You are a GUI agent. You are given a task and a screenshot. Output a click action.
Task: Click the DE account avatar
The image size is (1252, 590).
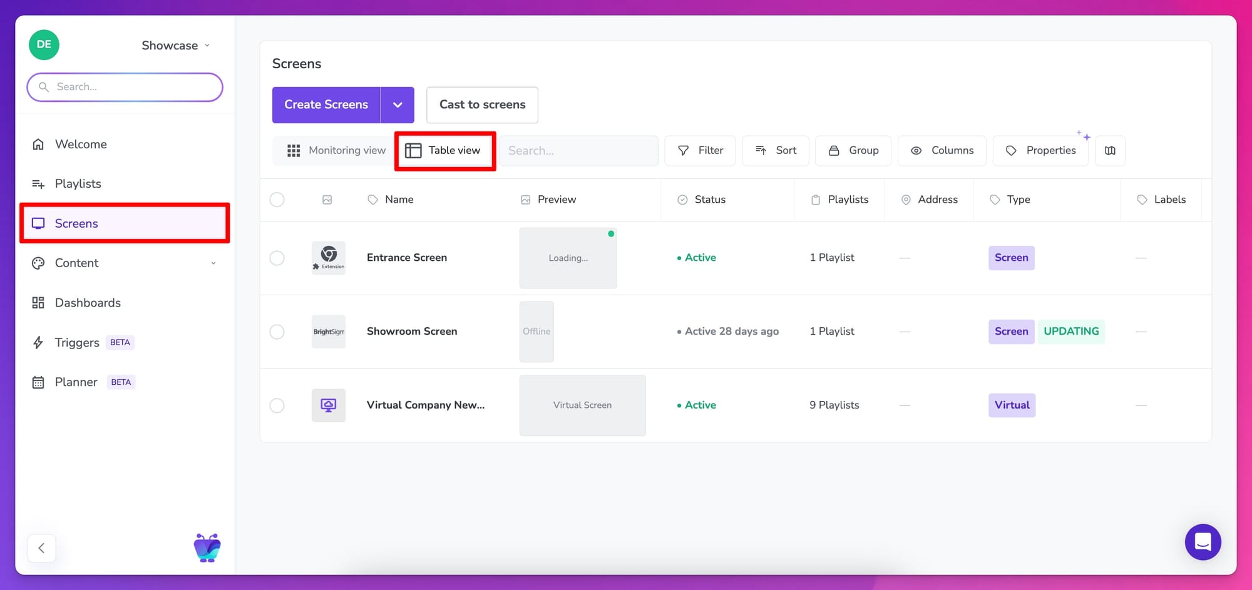(x=44, y=45)
